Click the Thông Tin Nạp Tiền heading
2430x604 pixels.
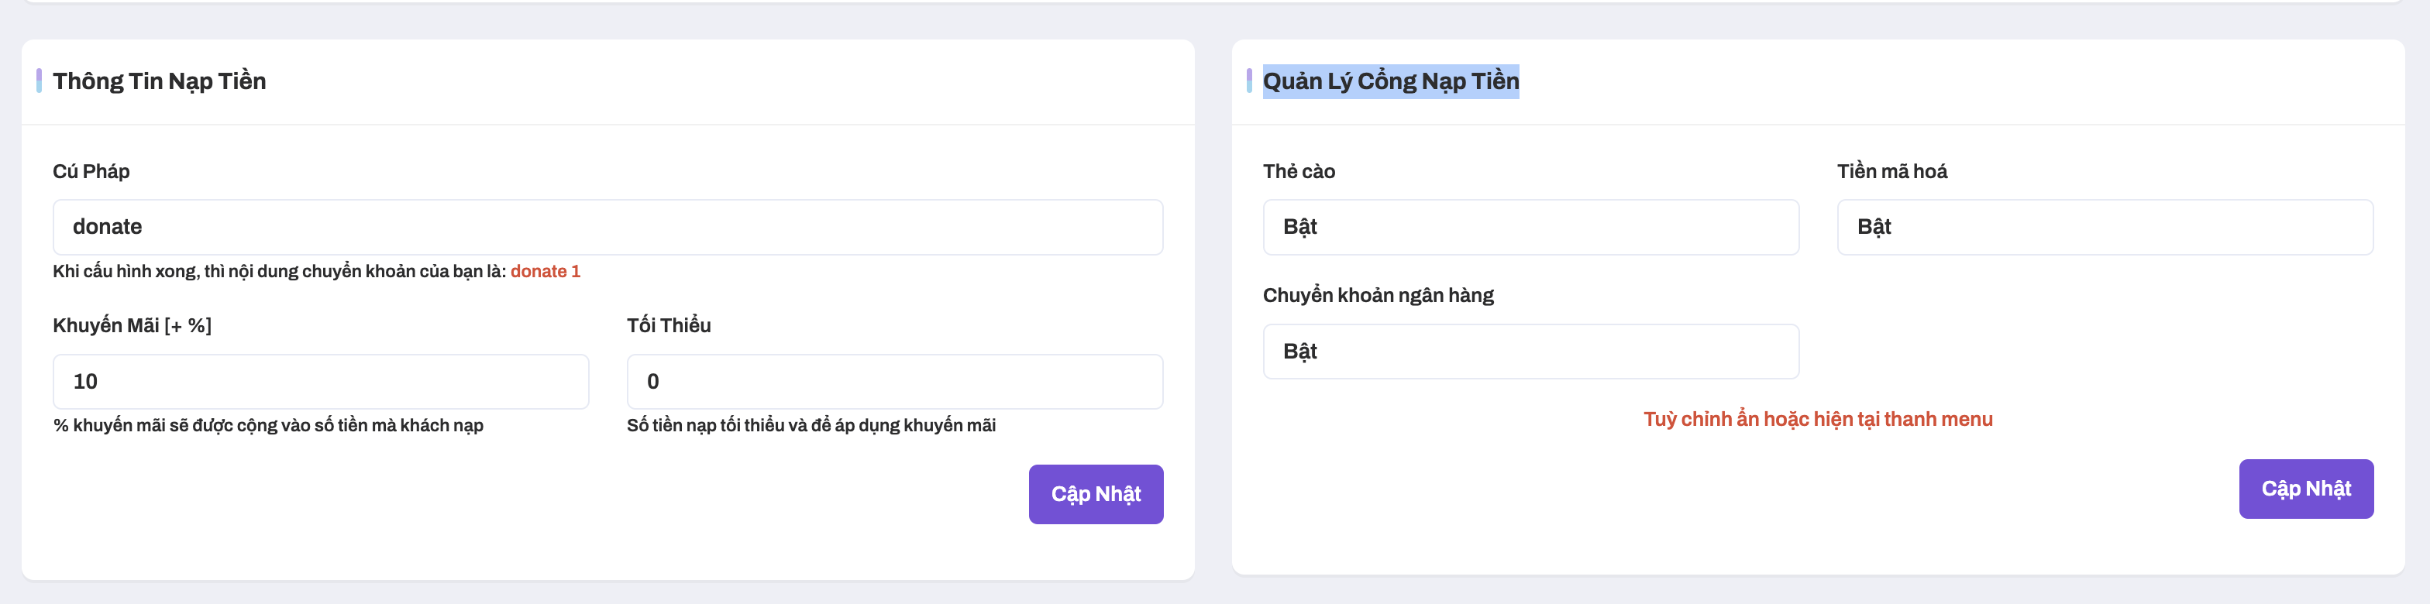tap(160, 81)
